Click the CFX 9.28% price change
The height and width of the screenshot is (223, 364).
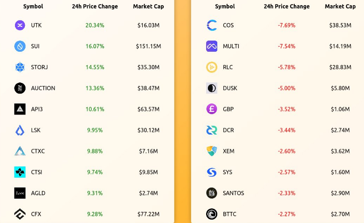click(95, 214)
